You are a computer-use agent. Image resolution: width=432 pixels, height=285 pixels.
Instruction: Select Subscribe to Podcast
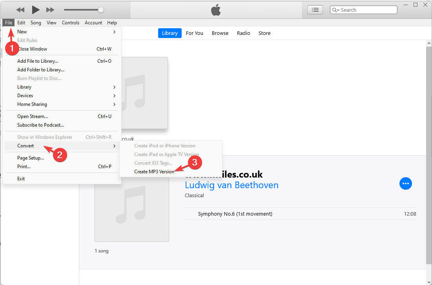[x=62, y=125]
